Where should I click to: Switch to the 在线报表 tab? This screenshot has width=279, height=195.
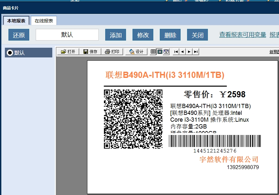[x=44, y=20]
